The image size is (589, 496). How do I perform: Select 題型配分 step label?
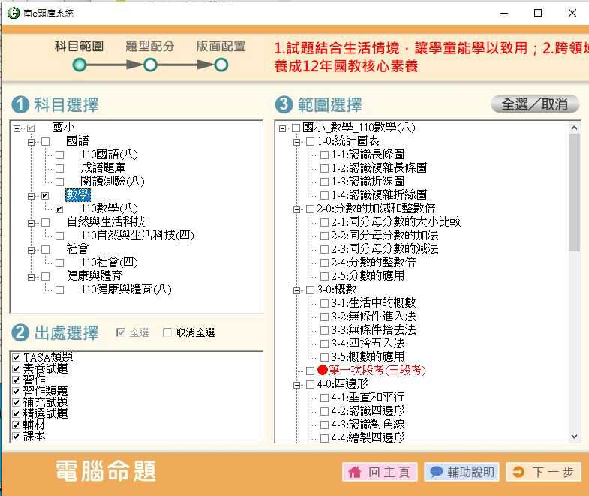pyautogui.click(x=150, y=47)
